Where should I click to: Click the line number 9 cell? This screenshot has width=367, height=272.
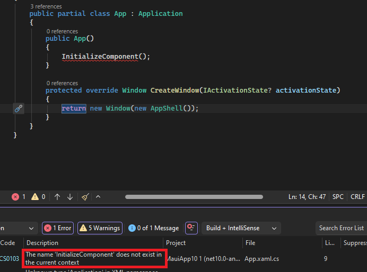pos(326,259)
